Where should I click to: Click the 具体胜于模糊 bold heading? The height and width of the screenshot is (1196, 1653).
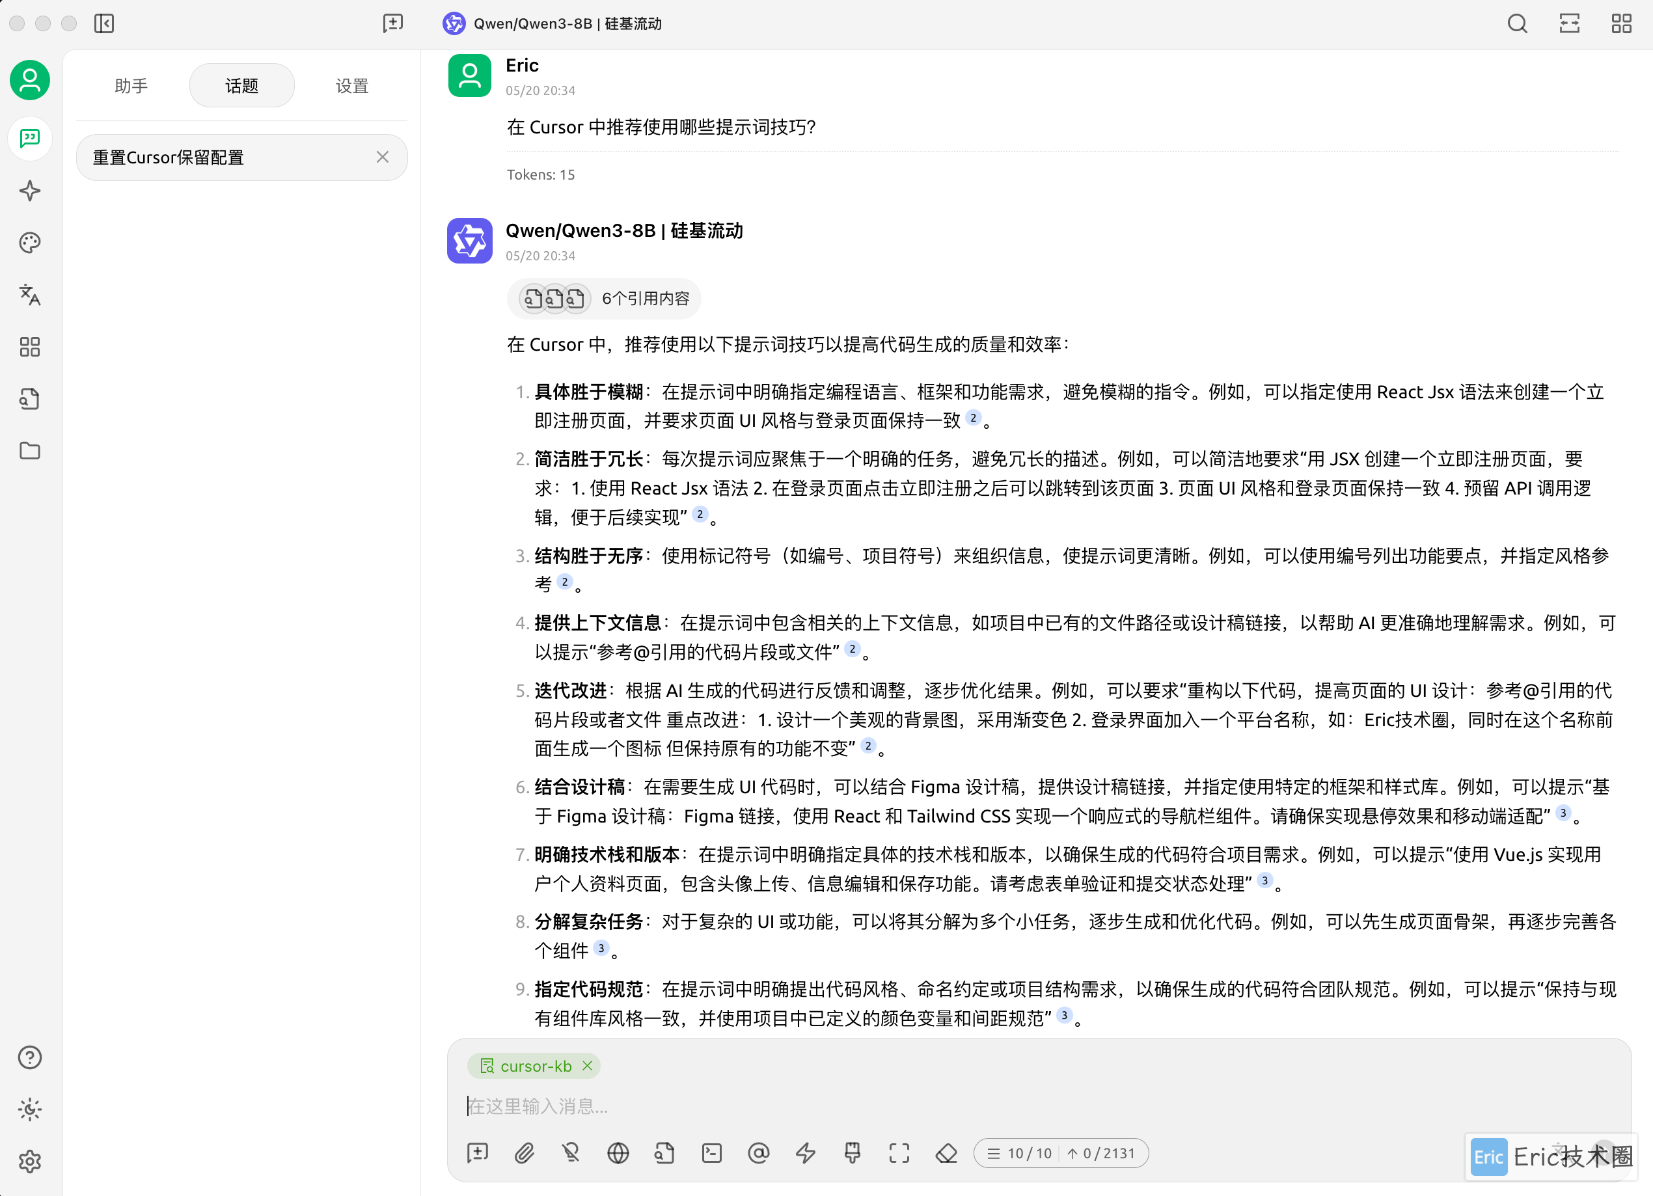click(x=589, y=392)
